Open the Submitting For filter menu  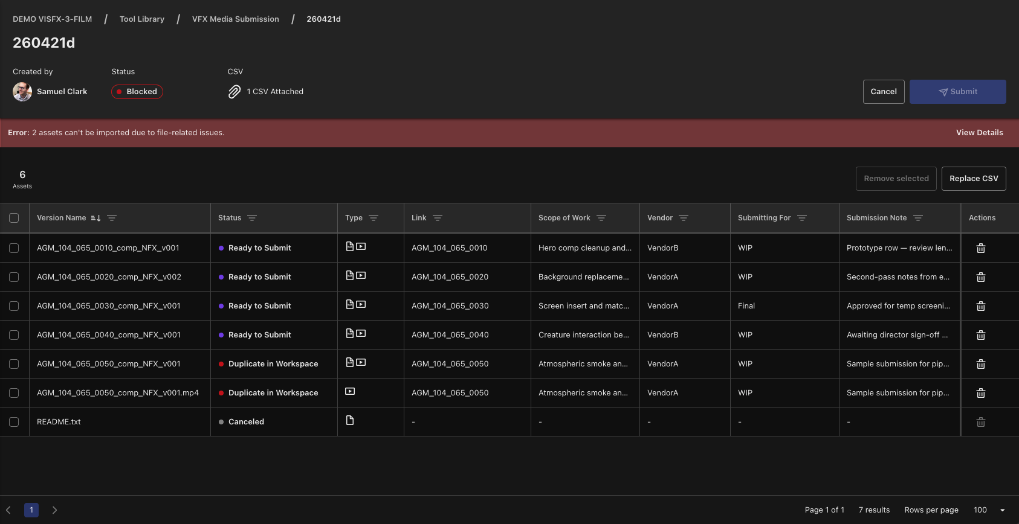tap(802, 218)
